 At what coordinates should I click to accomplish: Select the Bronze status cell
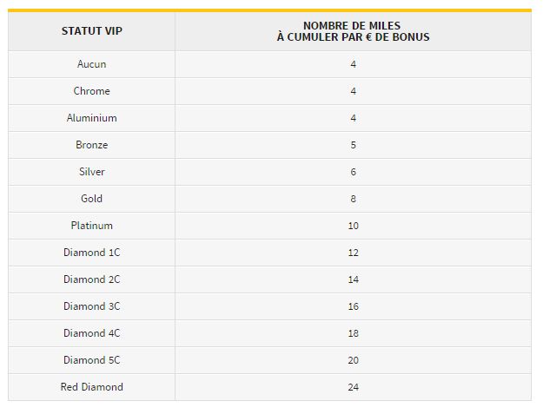pyautogui.click(x=92, y=145)
